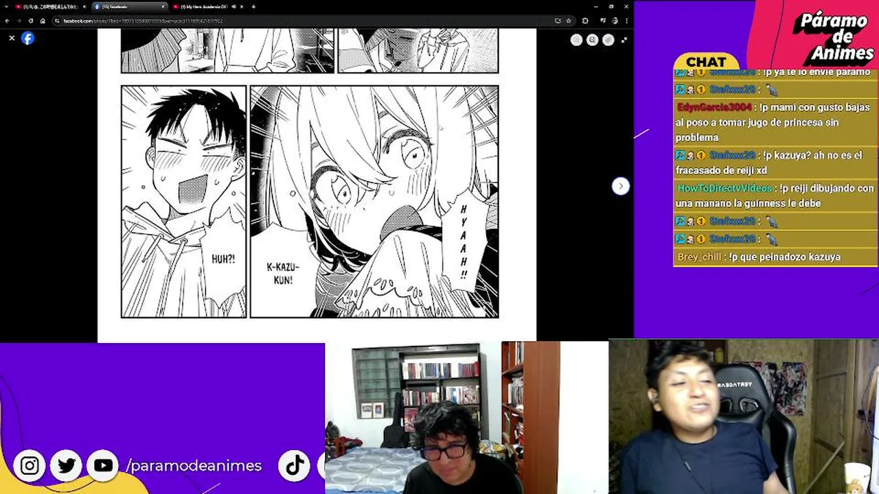Click the Instagram icon in overlay

pos(30,466)
